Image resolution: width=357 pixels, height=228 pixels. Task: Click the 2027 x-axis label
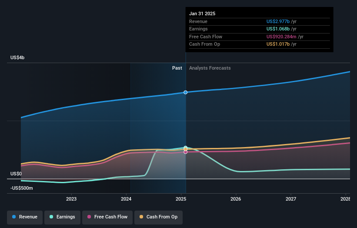tap(291, 199)
